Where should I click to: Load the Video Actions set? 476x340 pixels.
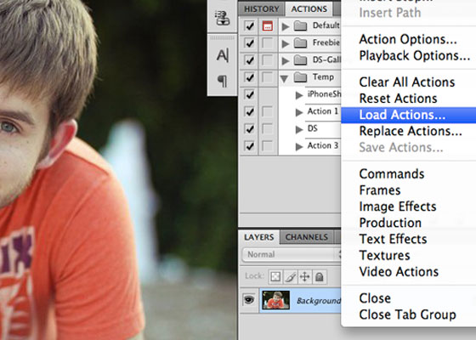tap(399, 272)
